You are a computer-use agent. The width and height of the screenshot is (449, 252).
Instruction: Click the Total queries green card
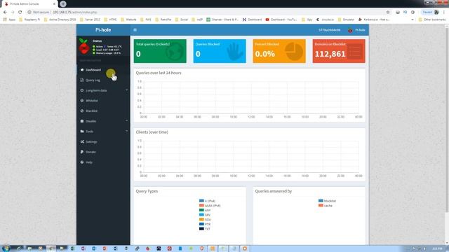click(x=160, y=51)
